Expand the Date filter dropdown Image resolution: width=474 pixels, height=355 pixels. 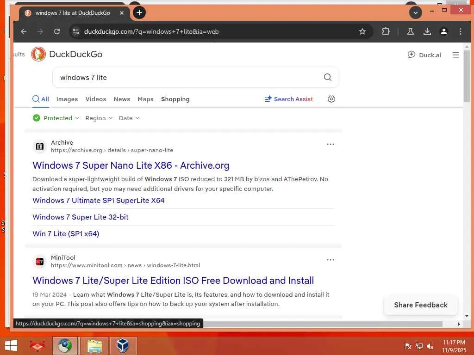[129, 118]
